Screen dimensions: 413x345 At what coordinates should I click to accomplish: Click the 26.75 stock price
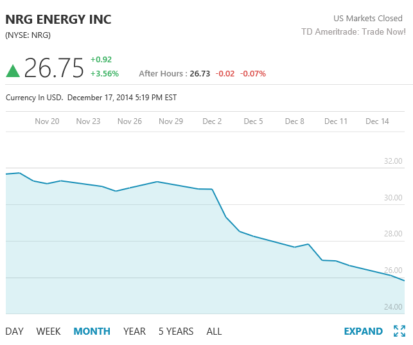pyautogui.click(x=54, y=68)
